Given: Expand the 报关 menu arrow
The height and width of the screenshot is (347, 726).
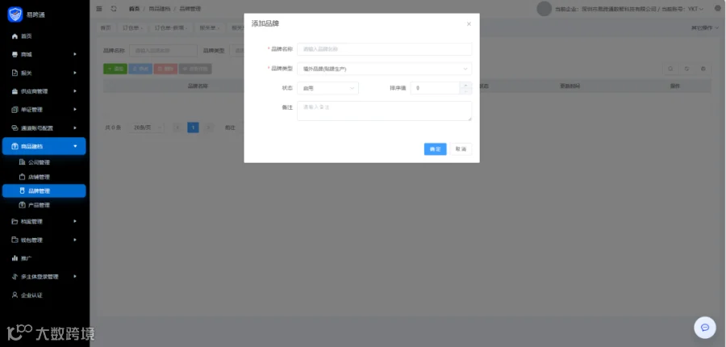Looking at the screenshot, I should point(75,73).
